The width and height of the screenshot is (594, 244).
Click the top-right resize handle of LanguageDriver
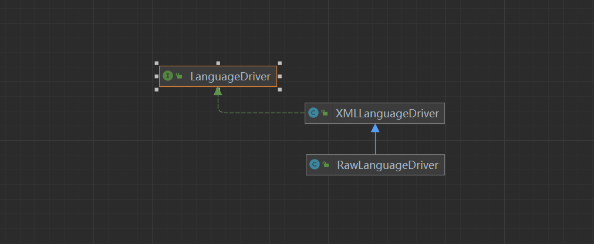click(279, 63)
